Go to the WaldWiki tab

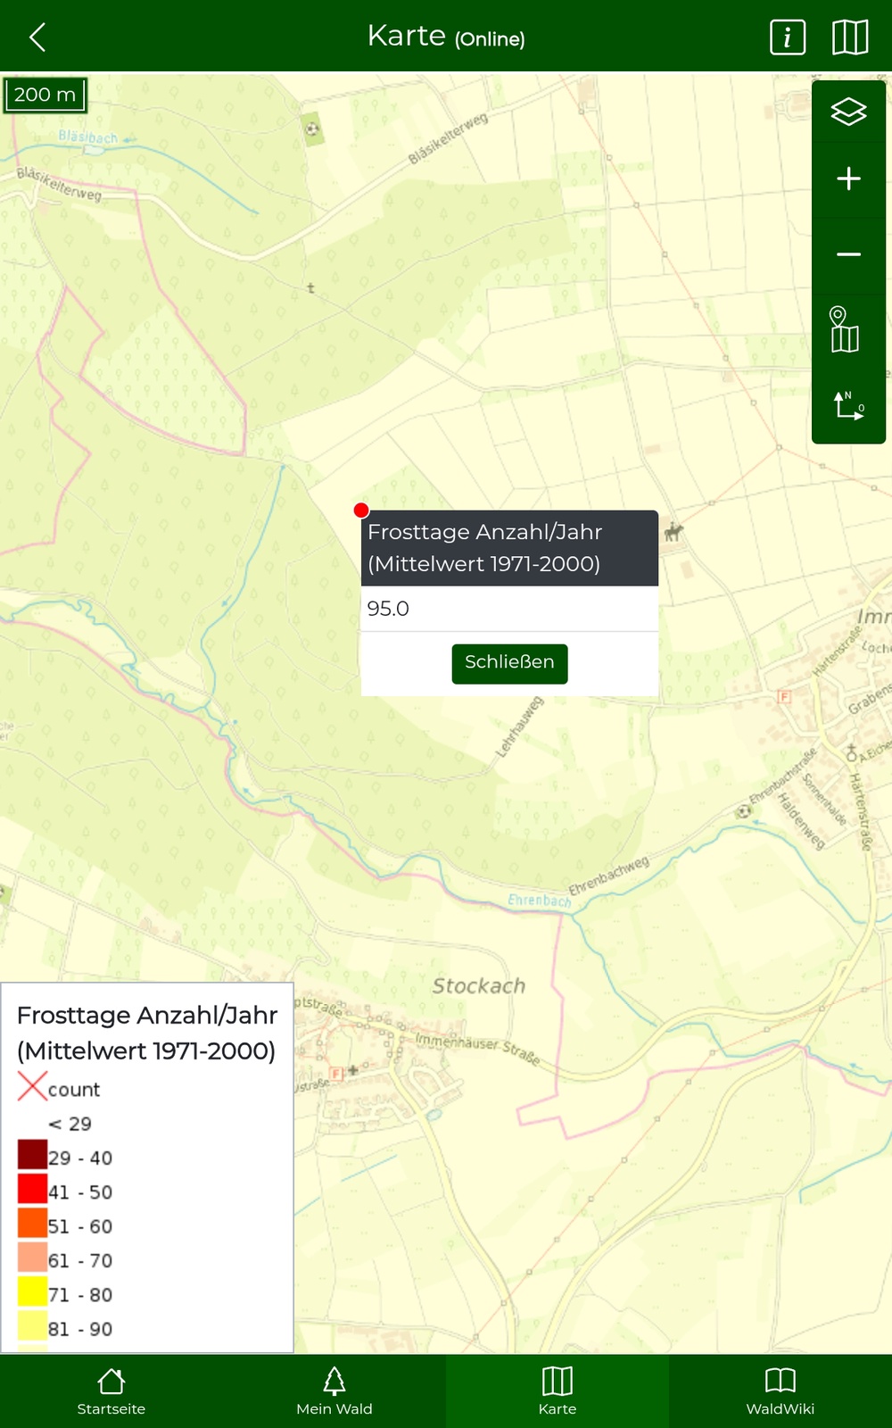[780, 1391]
